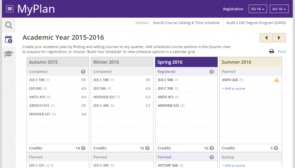The image size is (295, 168).
Task: Open the Winter 2016 quarter header
Action: (122, 62)
